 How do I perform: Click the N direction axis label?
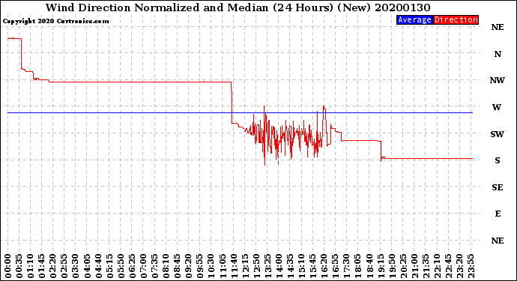(498, 54)
